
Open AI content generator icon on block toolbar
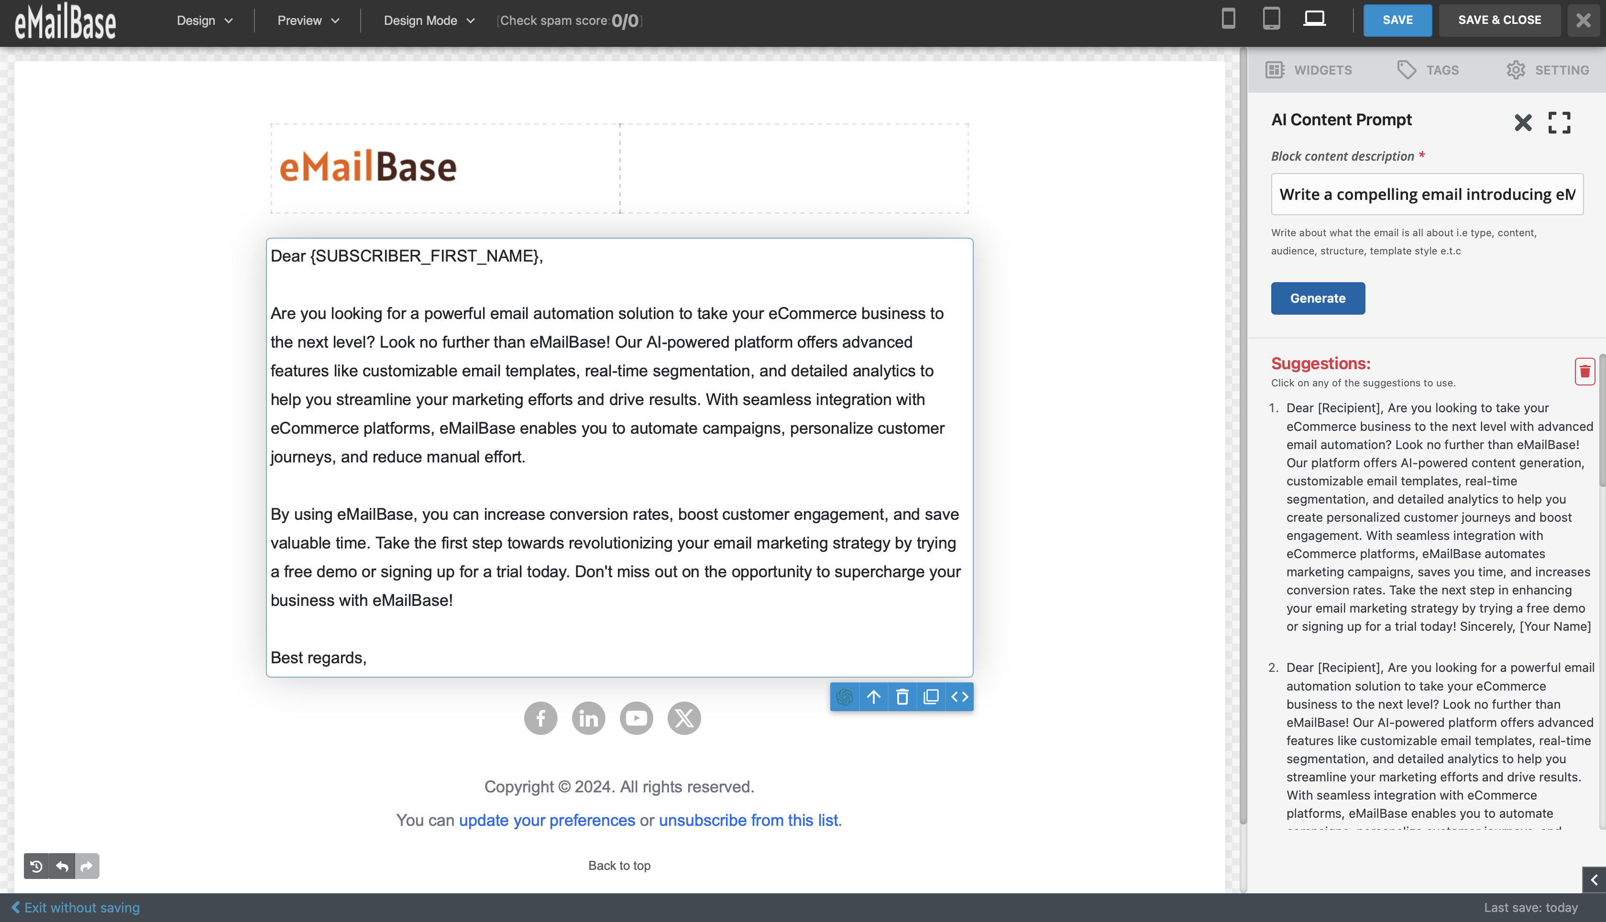coord(845,697)
